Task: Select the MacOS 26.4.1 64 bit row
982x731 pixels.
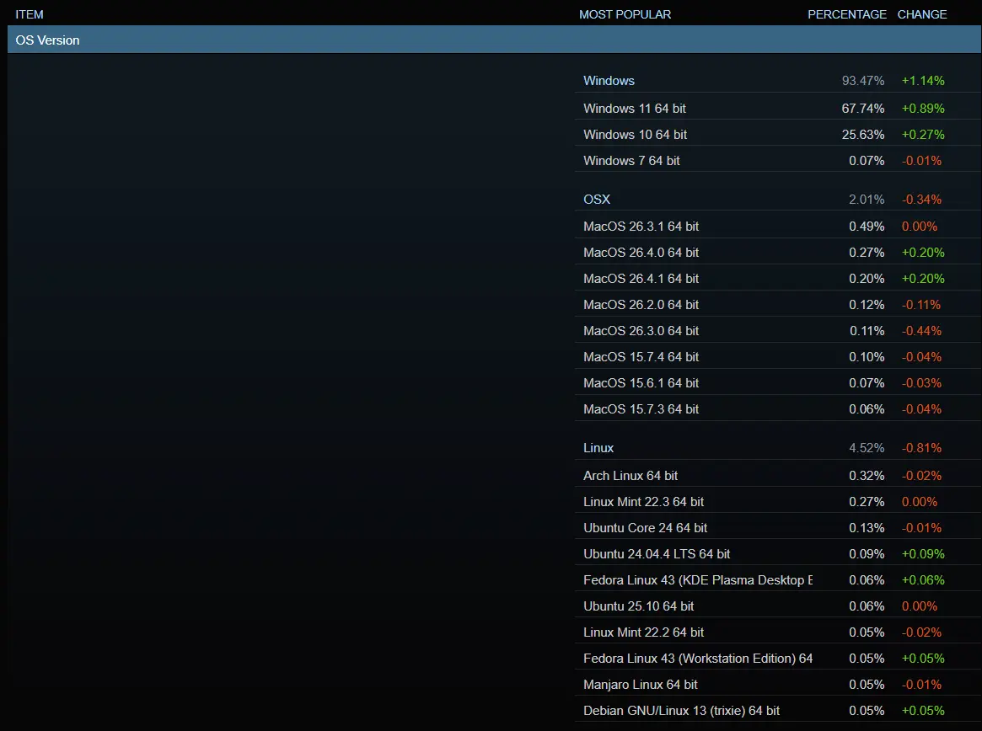Action: pos(778,279)
